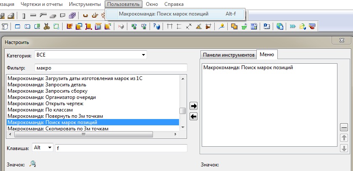This screenshot has width=353, height=171.
Task: Click the XYZ work plane icon
Action: 69,26
